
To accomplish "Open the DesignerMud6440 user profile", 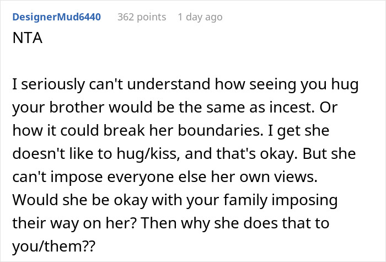I will pos(57,17).
